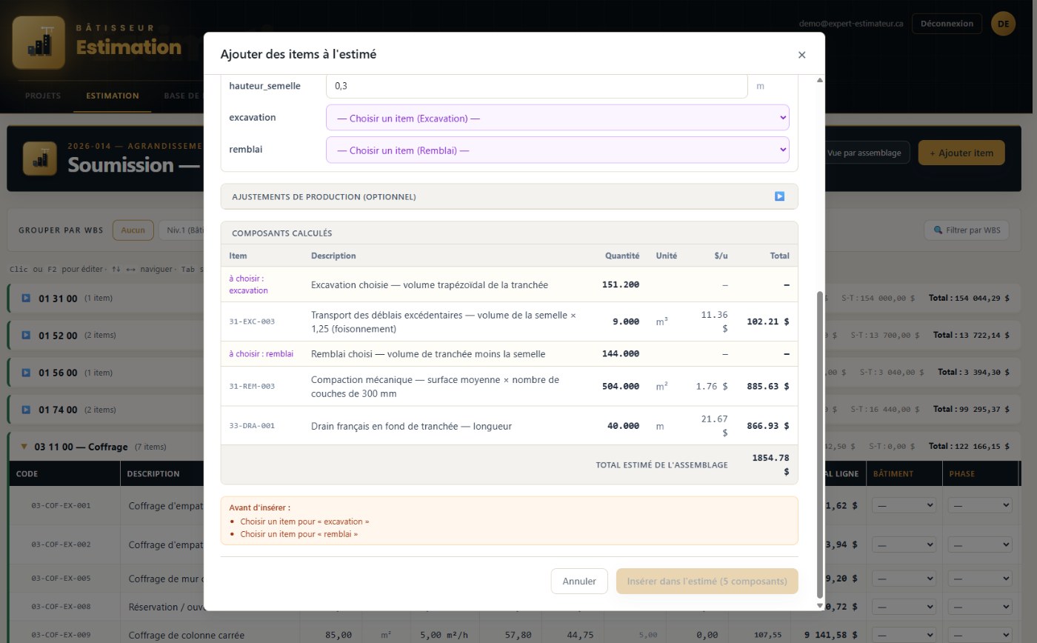The width and height of the screenshot is (1037, 643).
Task: Open Phase dropdown for 03-COF-EX-002 row
Action: pyautogui.click(x=979, y=544)
